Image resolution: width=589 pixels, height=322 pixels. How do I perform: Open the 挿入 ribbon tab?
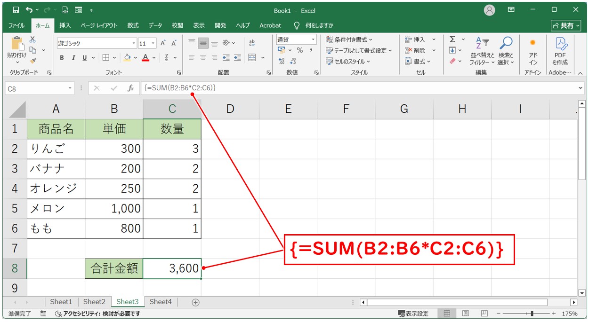[x=65, y=25]
